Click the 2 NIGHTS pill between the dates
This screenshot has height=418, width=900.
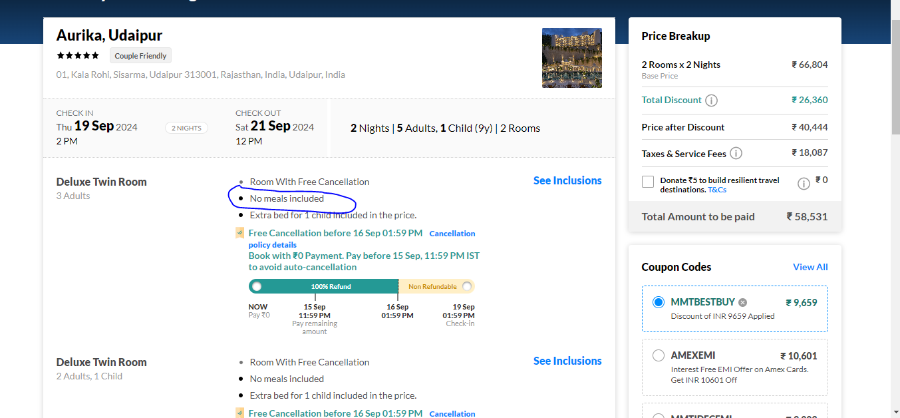(x=186, y=128)
